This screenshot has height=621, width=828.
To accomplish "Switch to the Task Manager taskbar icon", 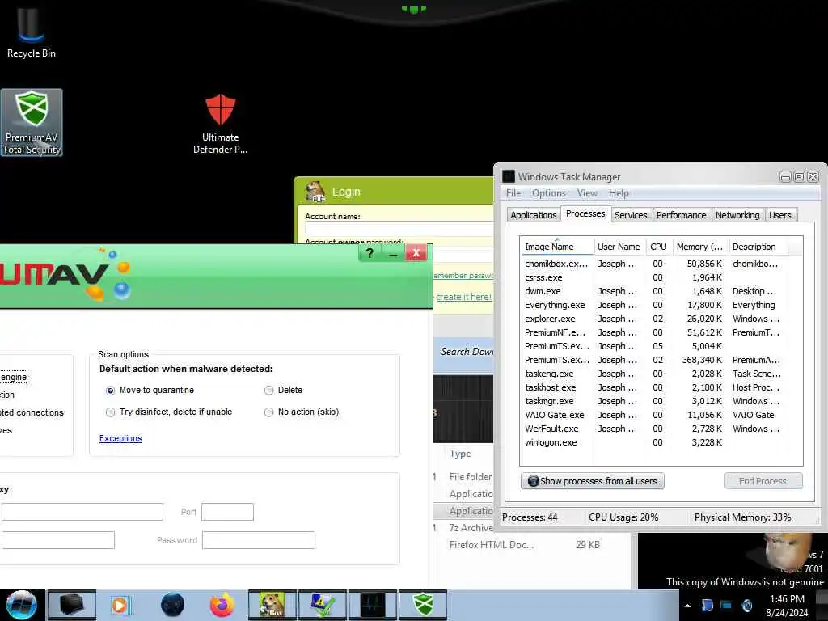I will (372, 605).
